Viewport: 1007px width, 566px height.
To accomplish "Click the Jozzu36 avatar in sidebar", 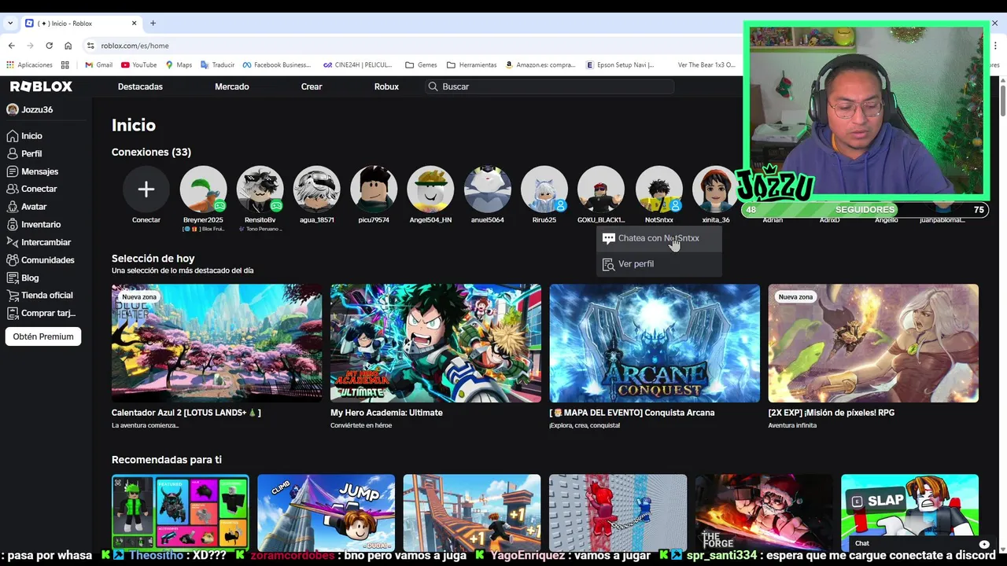I will coord(13,109).
